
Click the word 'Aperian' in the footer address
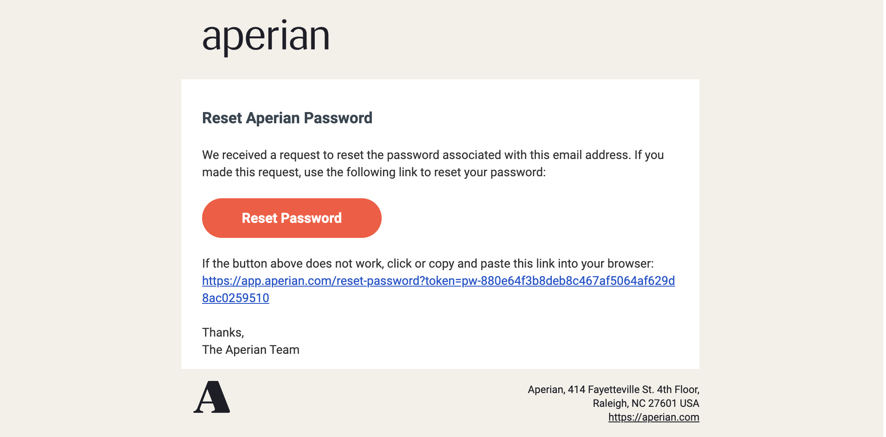tap(546, 390)
